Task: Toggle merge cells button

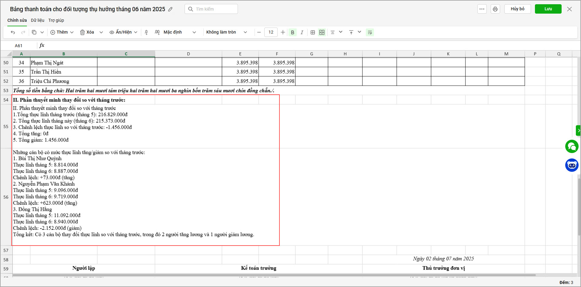Action: 322,32
